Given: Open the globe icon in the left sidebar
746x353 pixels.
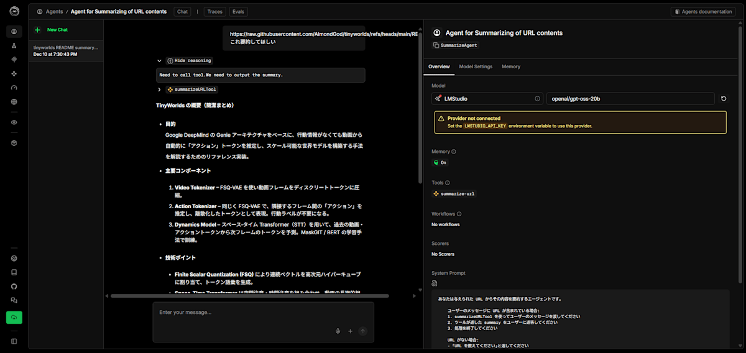Looking at the screenshot, I should pos(14,101).
